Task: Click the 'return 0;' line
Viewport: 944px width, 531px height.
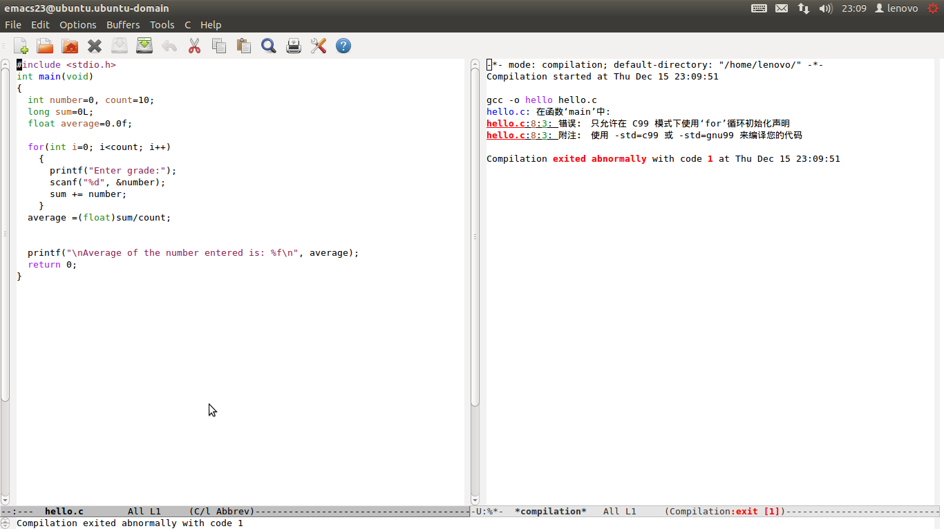Action: [53, 265]
